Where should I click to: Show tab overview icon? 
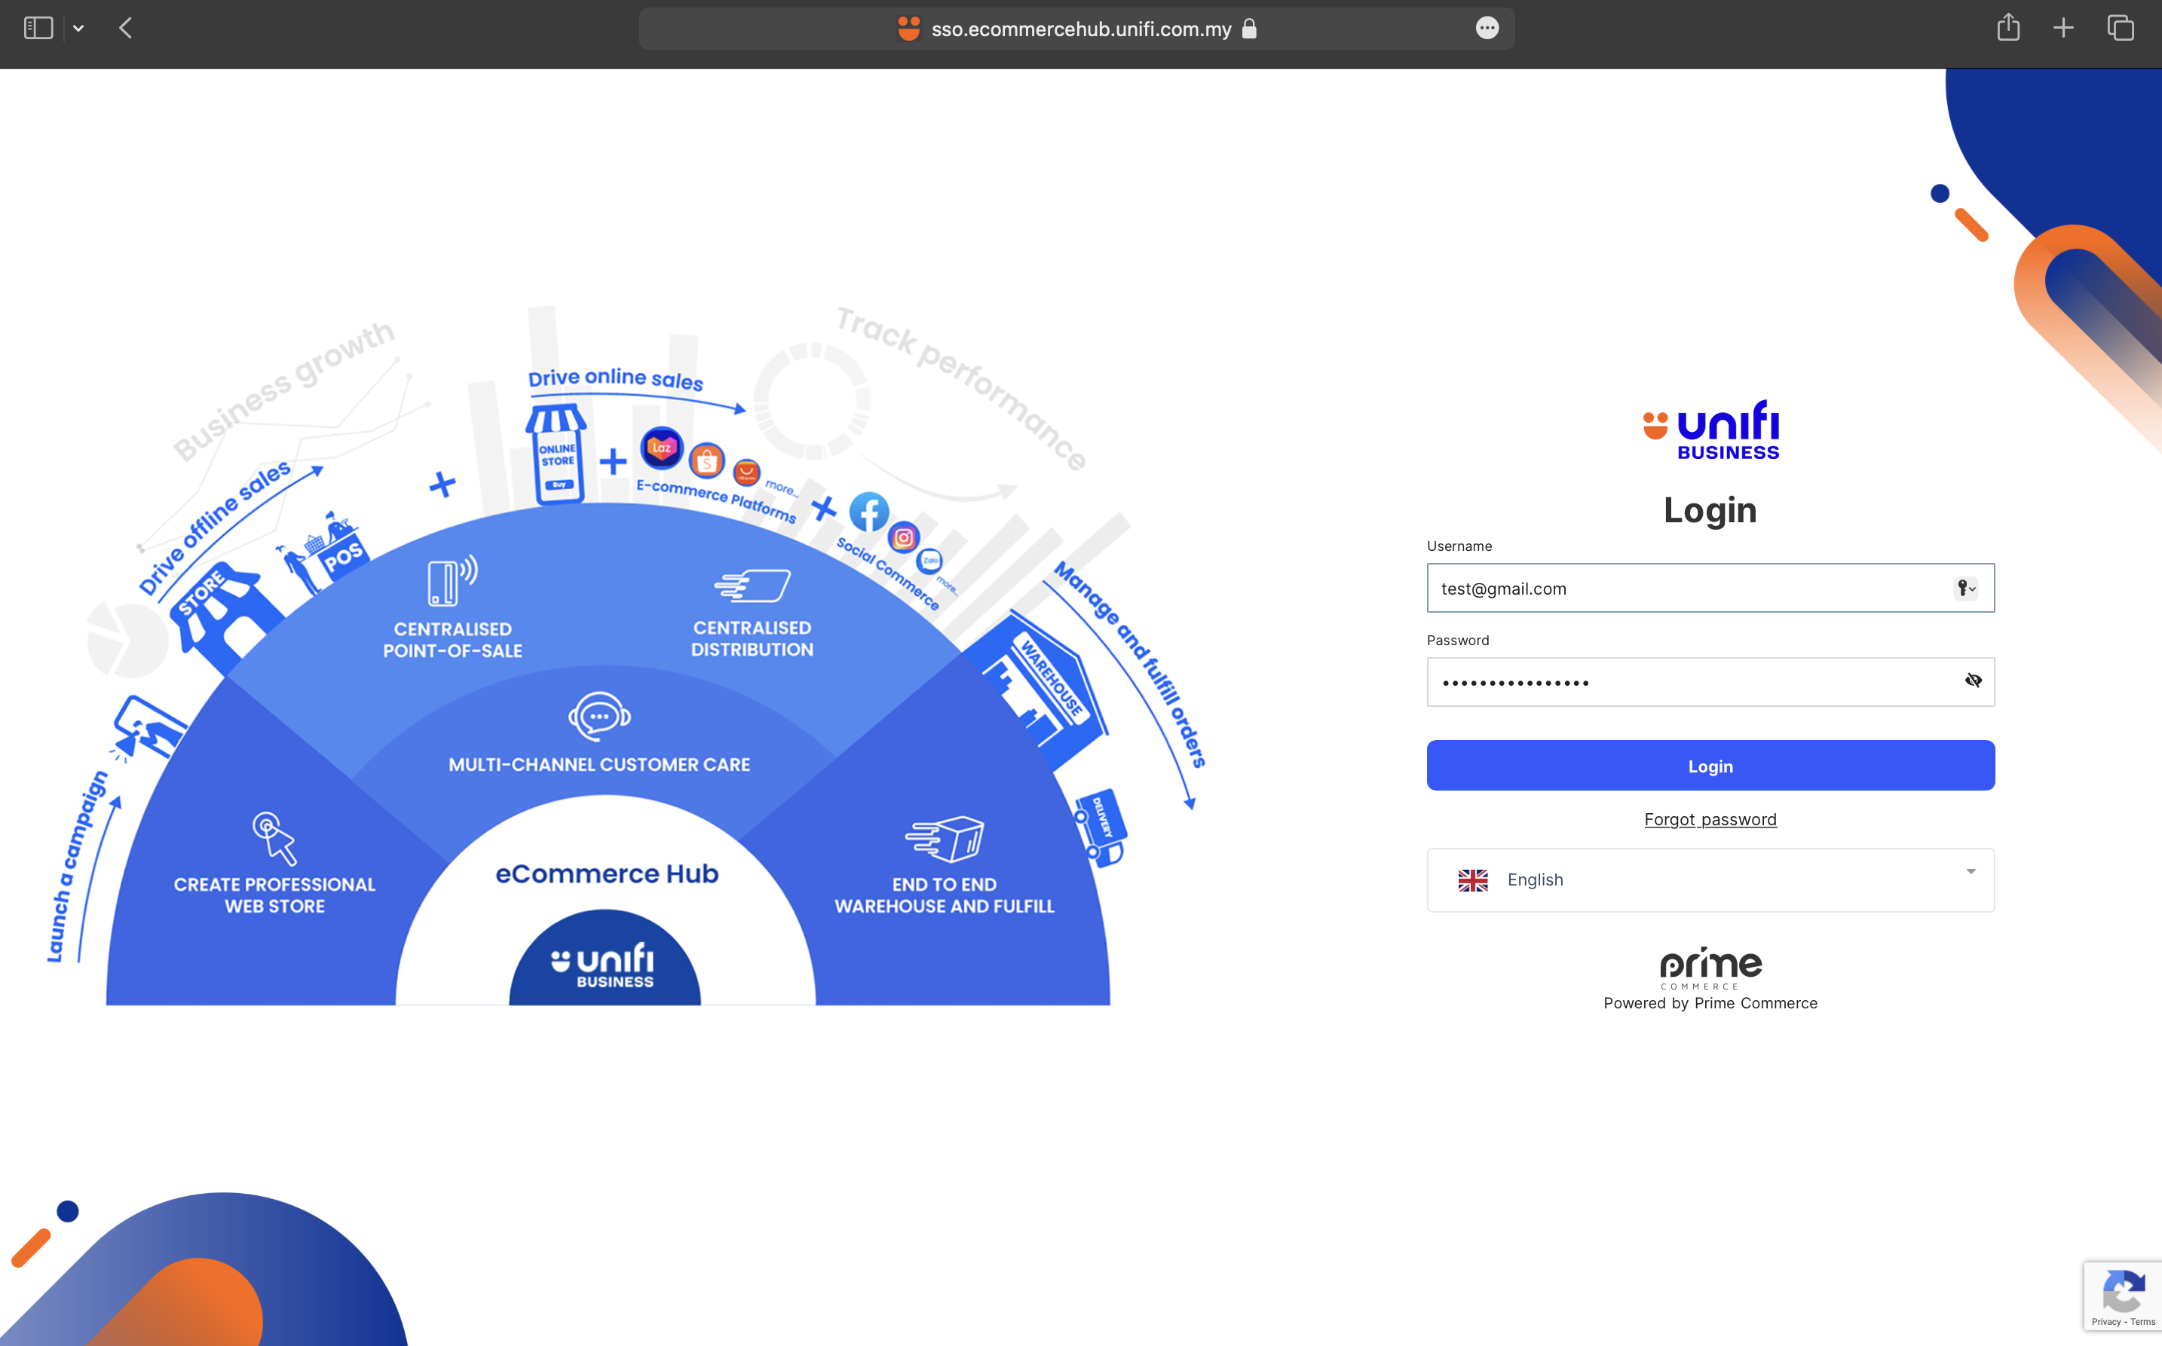click(2120, 29)
